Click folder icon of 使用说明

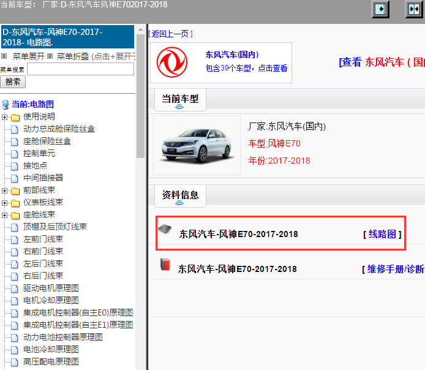[15, 118]
